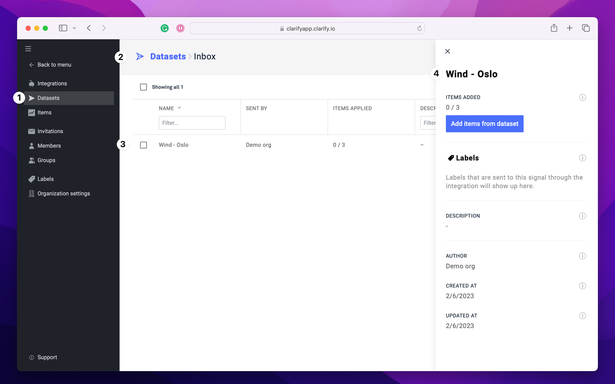This screenshot has width=615, height=384.
Task: Click the Labels tag icon in panel
Action: tap(450, 158)
